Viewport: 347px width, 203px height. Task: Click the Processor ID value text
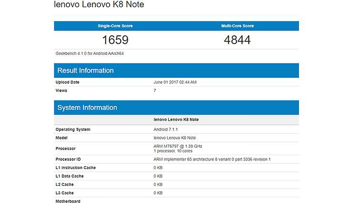coord(212,159)
